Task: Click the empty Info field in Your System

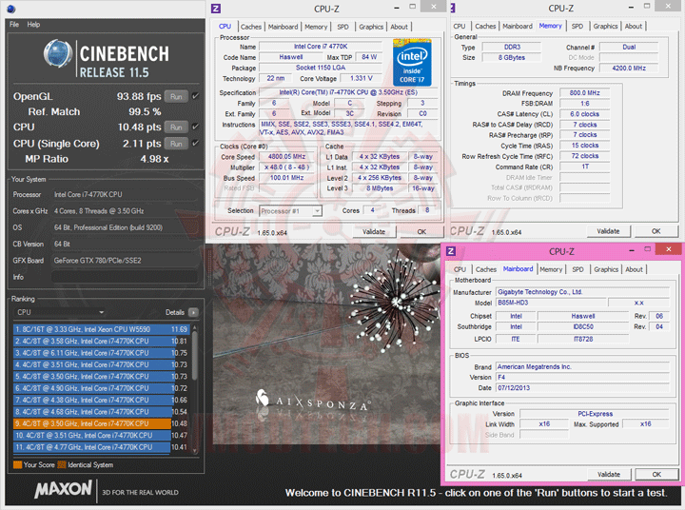Action: 125,277
